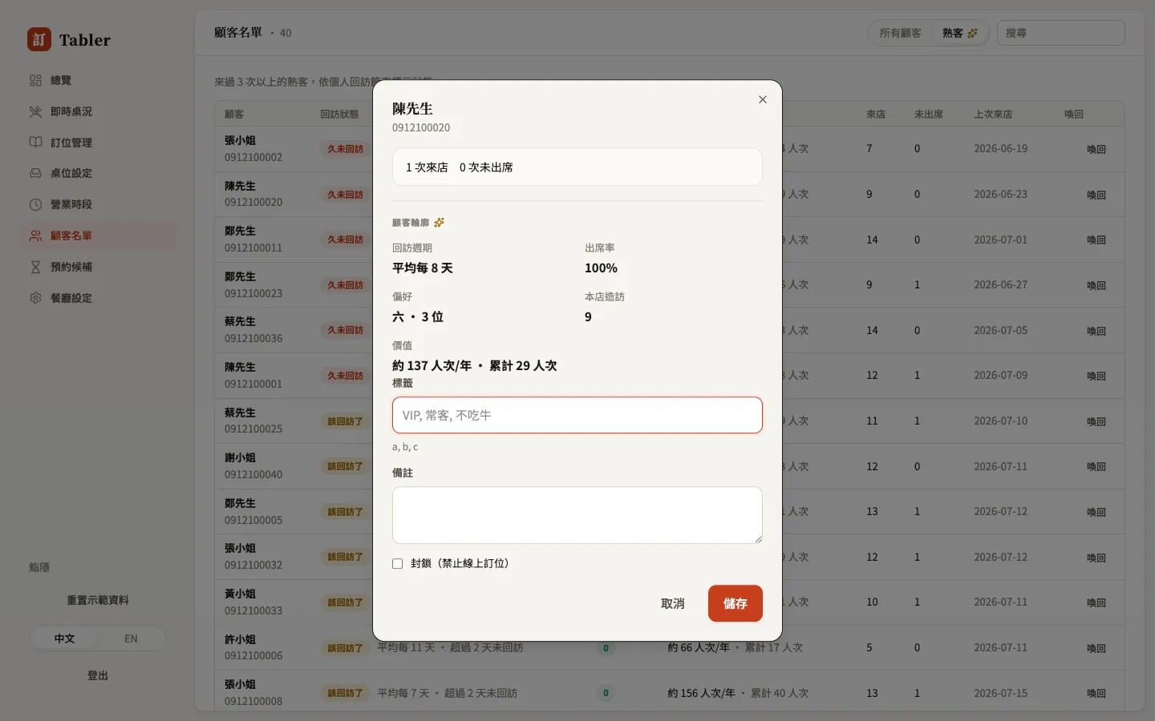Click 喚回 for row dated 2026-06-23

coord(1096,195)
